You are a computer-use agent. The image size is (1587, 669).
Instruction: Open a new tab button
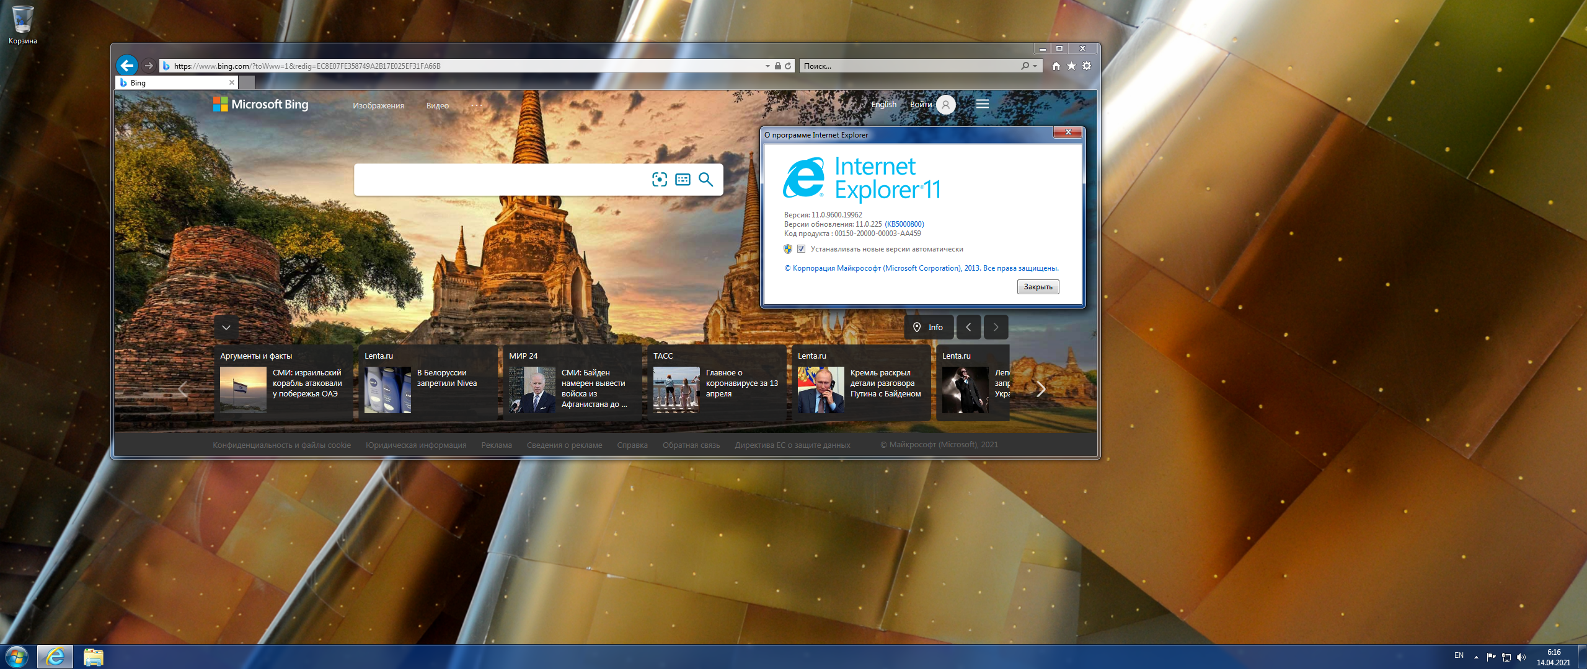[x=247, y=82]
